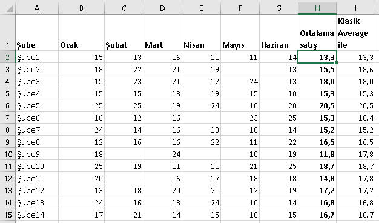Select the Haziran header cell

tap(278, 33)
